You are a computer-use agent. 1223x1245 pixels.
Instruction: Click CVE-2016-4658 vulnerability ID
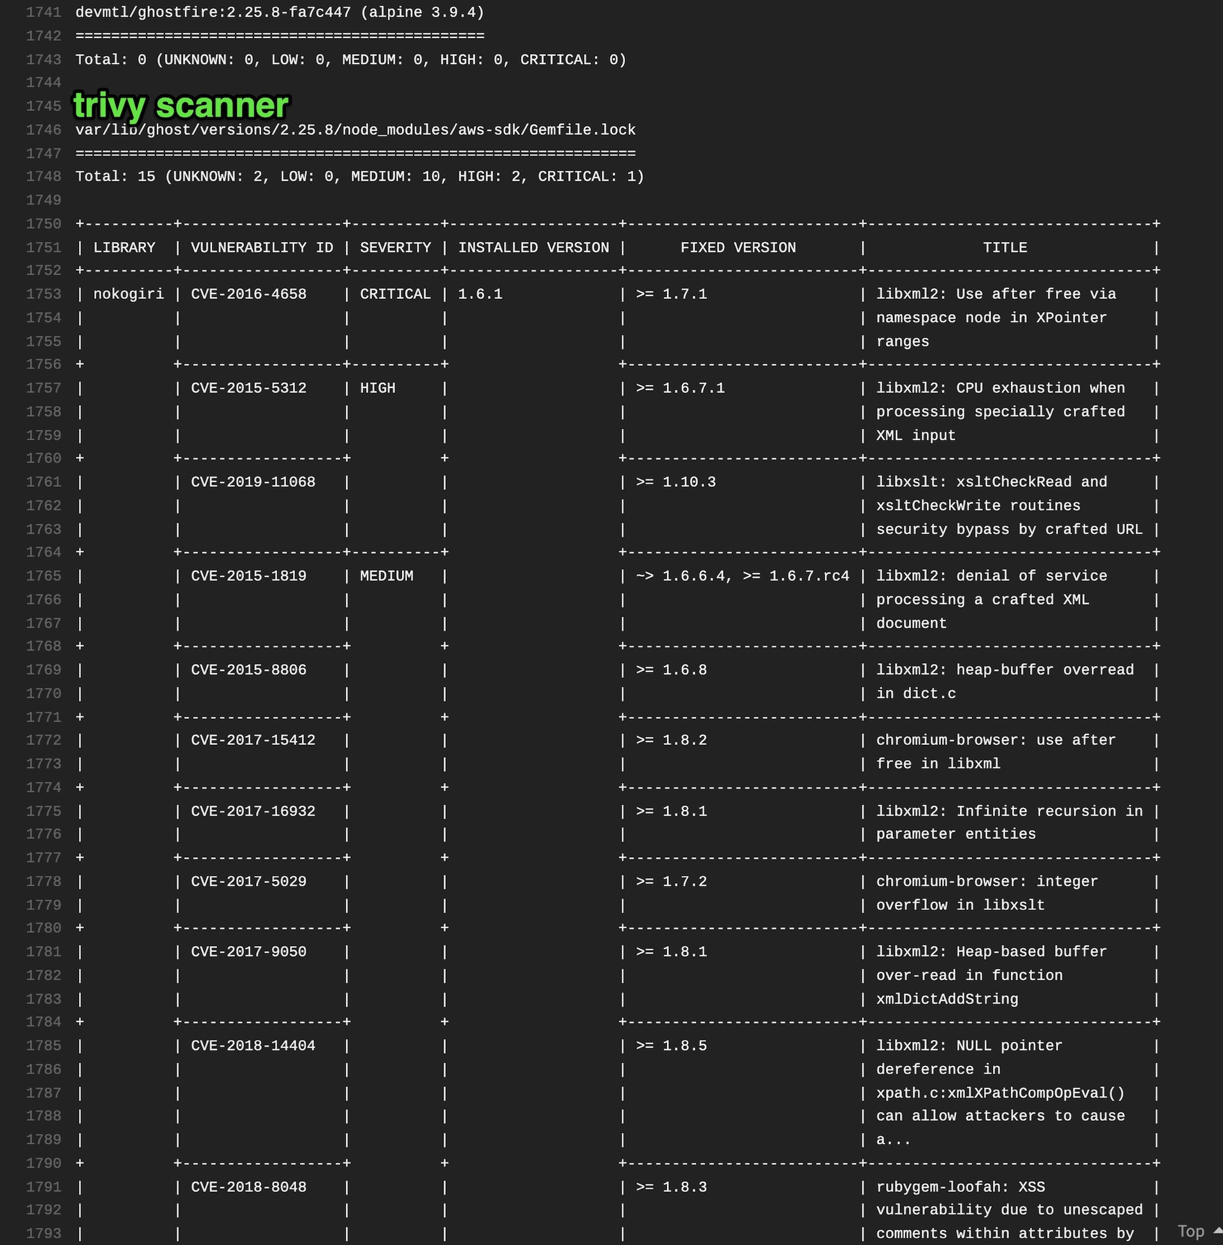pos(248,294)
